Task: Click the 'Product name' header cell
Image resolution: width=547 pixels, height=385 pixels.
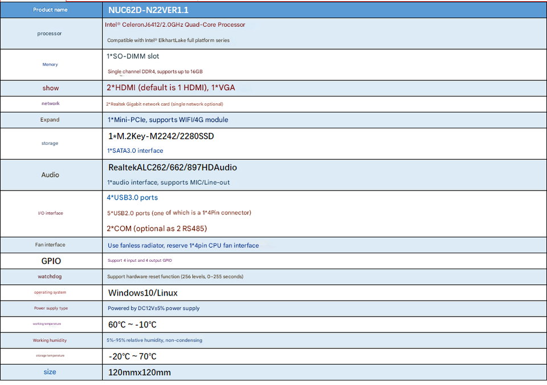Action: tap(50, 10)
